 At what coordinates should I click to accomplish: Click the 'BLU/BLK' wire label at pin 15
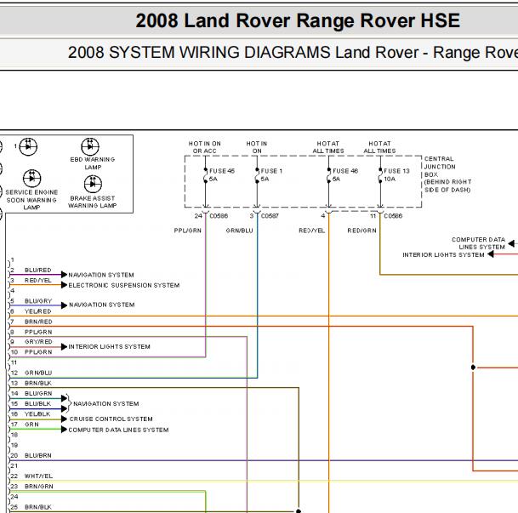38,403
